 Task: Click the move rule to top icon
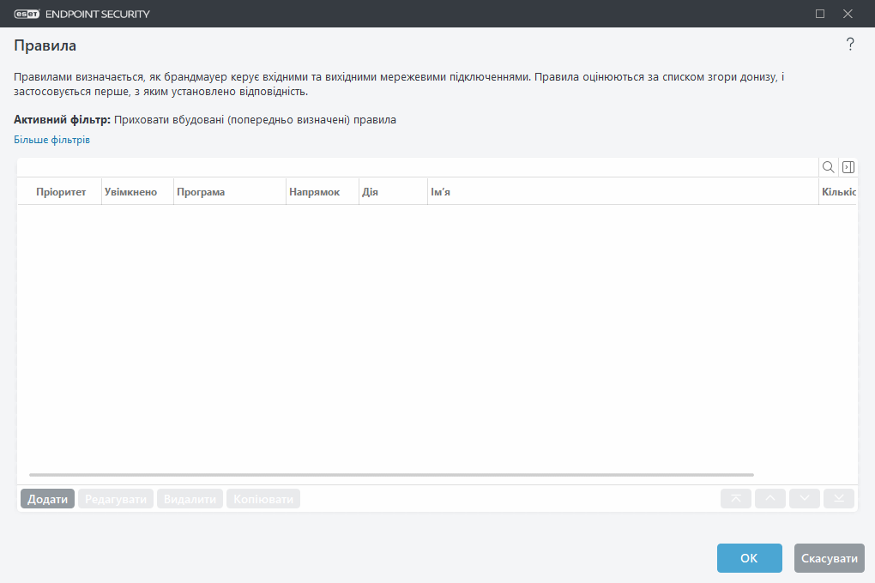[735, 498]
